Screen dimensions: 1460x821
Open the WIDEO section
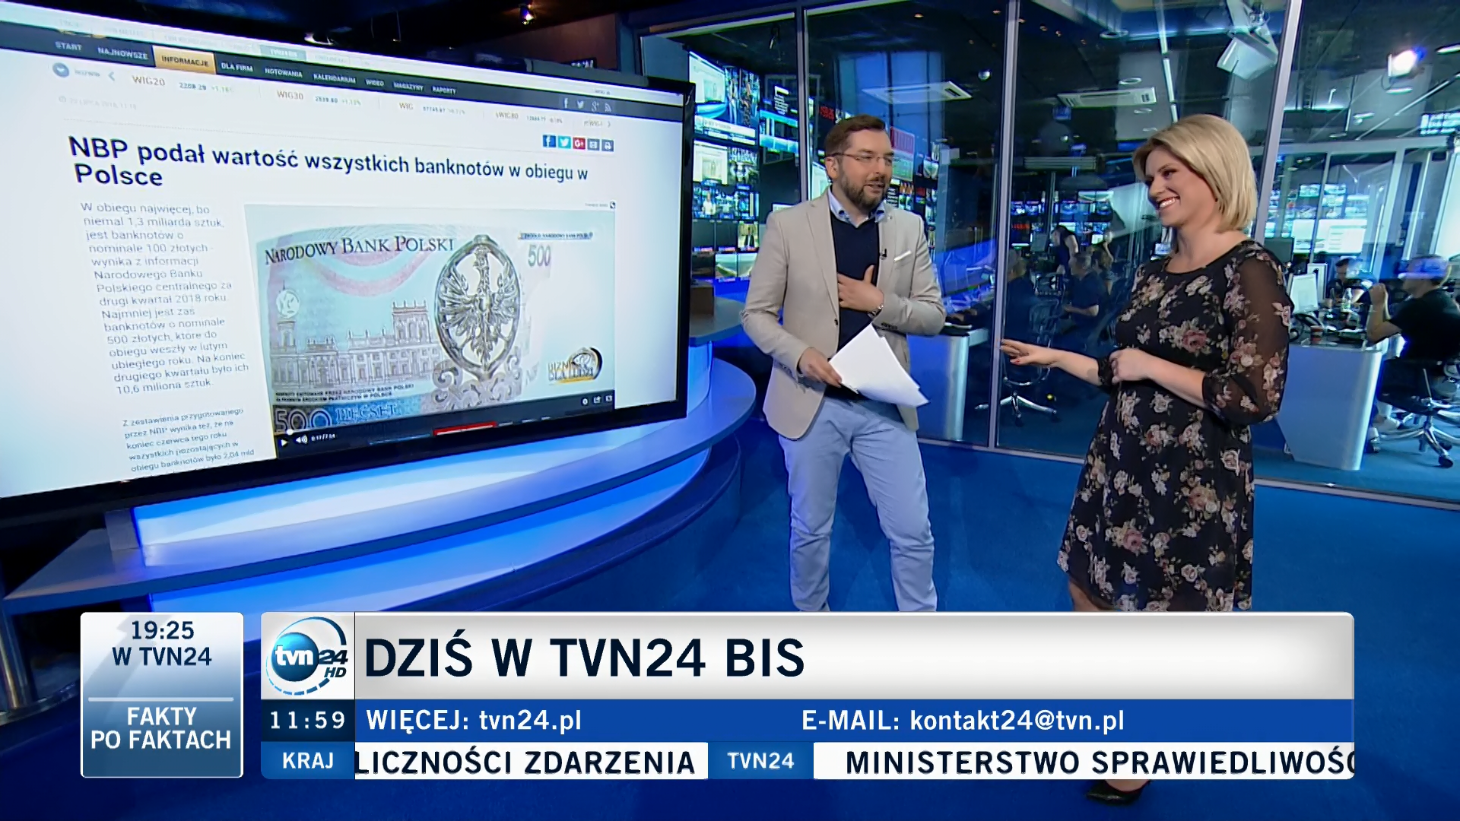click(374, 83)
